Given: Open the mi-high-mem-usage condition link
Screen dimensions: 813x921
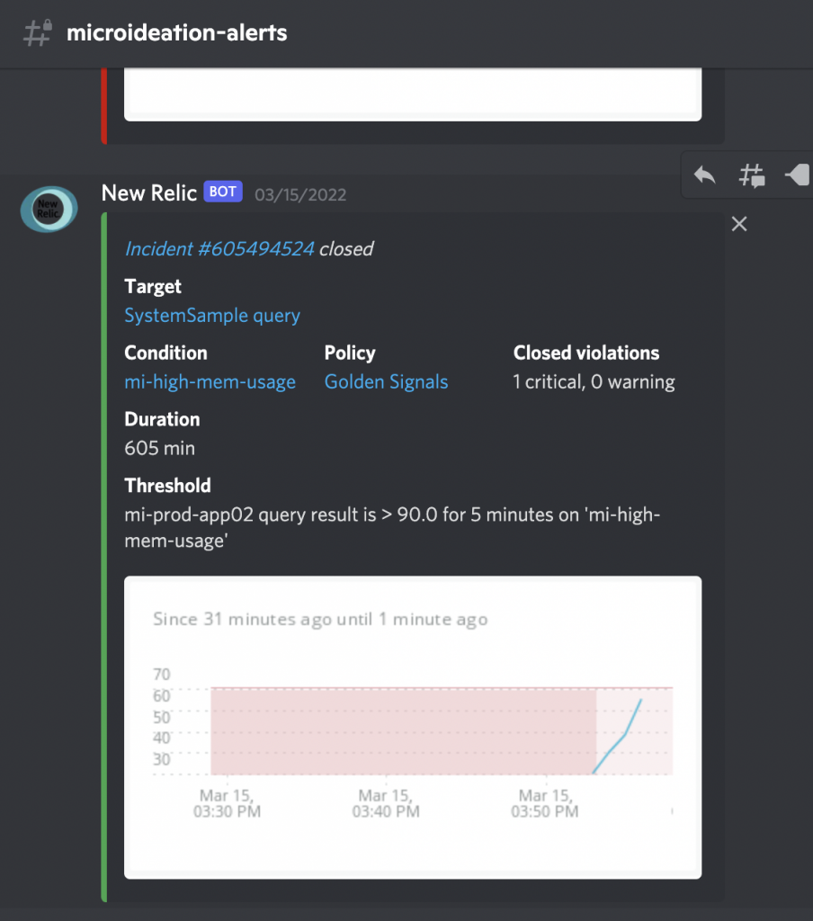Looking at the screenshot, I should click(210, 381).
